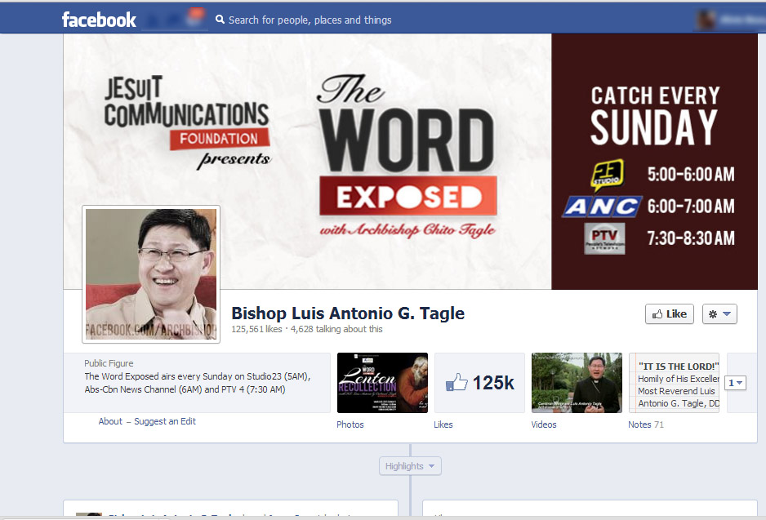
Task: Click the Suggest an Edit link
Action: 164,421
